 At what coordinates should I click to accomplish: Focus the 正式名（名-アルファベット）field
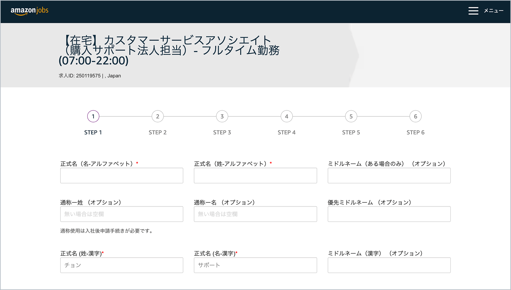[122, 176]
